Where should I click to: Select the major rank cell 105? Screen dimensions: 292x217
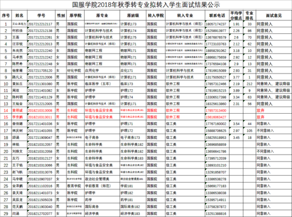click(x=249, y=131)
